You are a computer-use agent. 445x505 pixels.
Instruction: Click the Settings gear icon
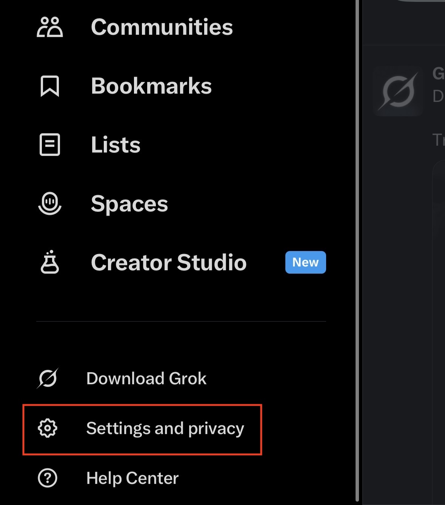tap(48, 428)
